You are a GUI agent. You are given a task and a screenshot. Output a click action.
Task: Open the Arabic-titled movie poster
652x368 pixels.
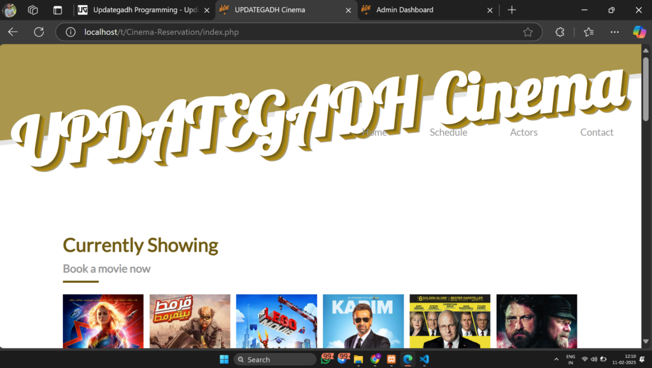[190, 321]
